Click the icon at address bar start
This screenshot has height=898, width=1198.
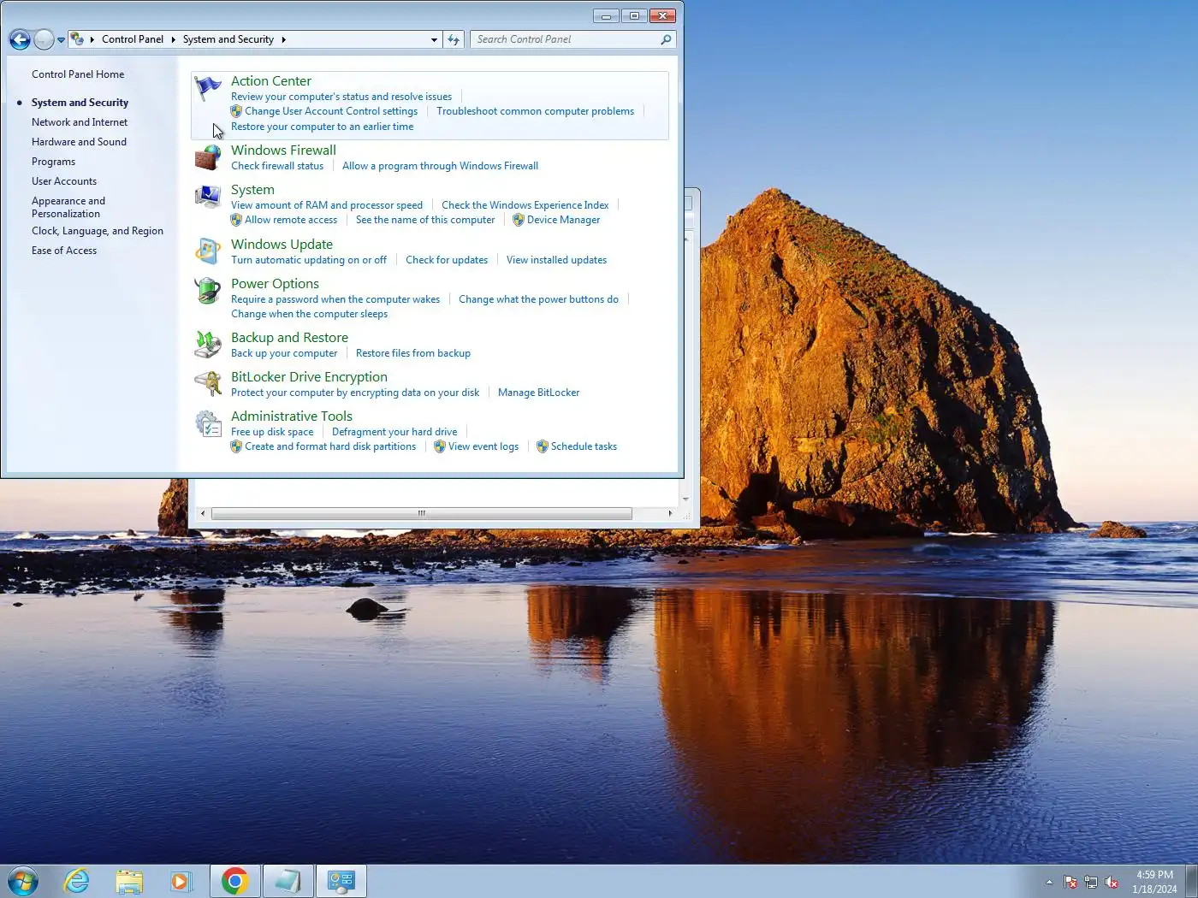pos(77,39)
